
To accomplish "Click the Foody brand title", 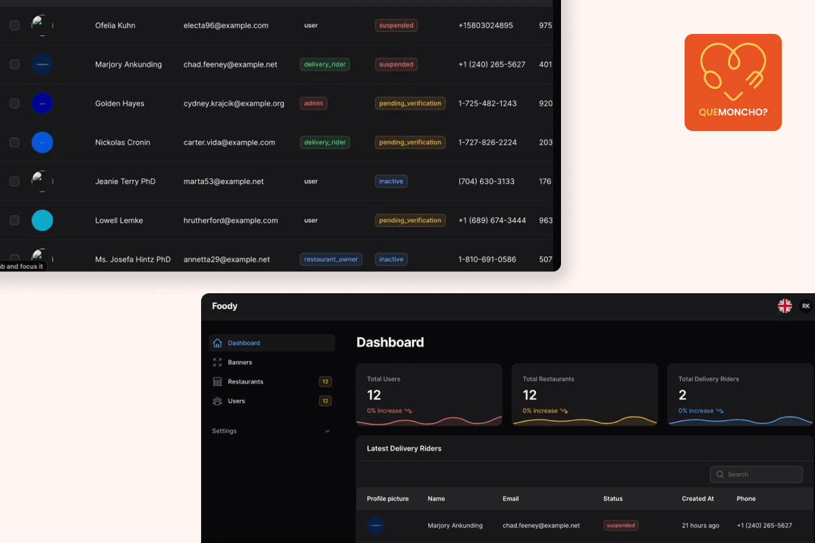I will coord(225,306).
